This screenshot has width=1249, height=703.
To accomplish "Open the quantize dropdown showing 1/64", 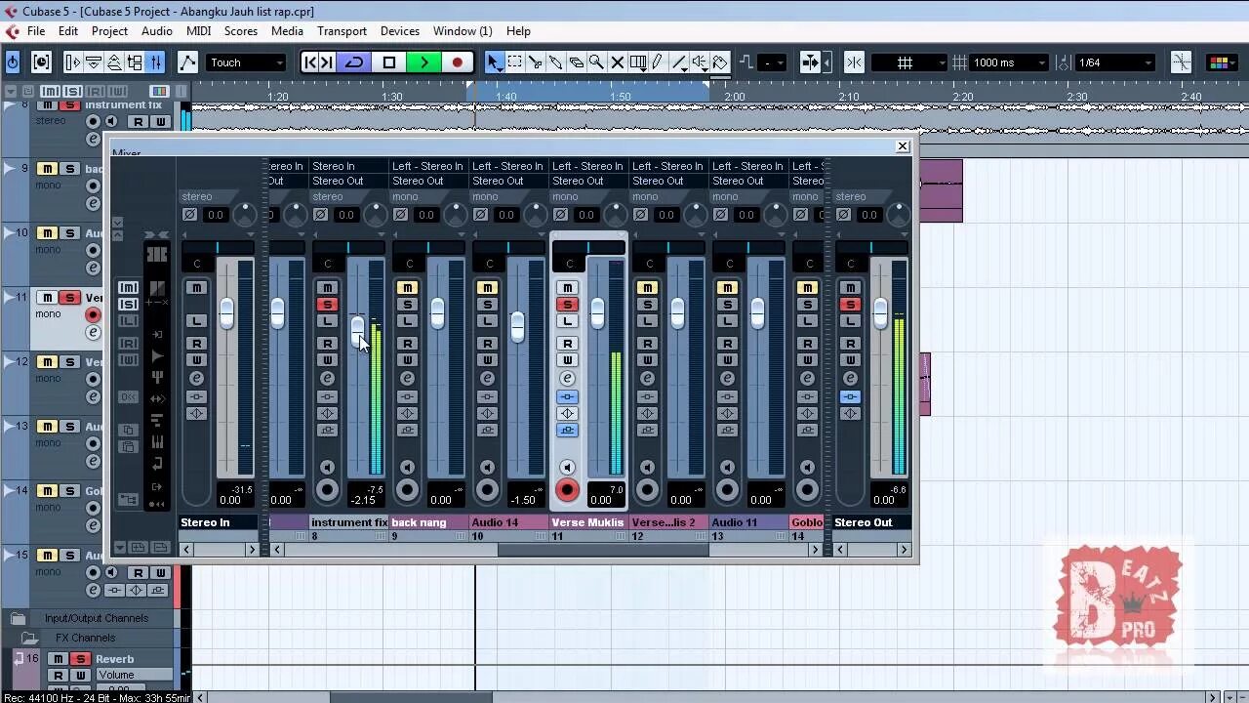I will (x=1115, y=62).
